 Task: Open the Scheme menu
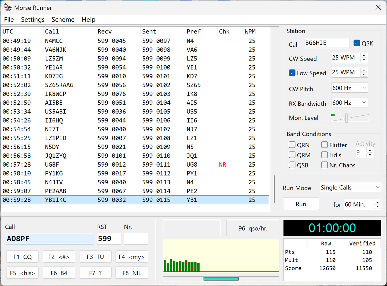63,20
